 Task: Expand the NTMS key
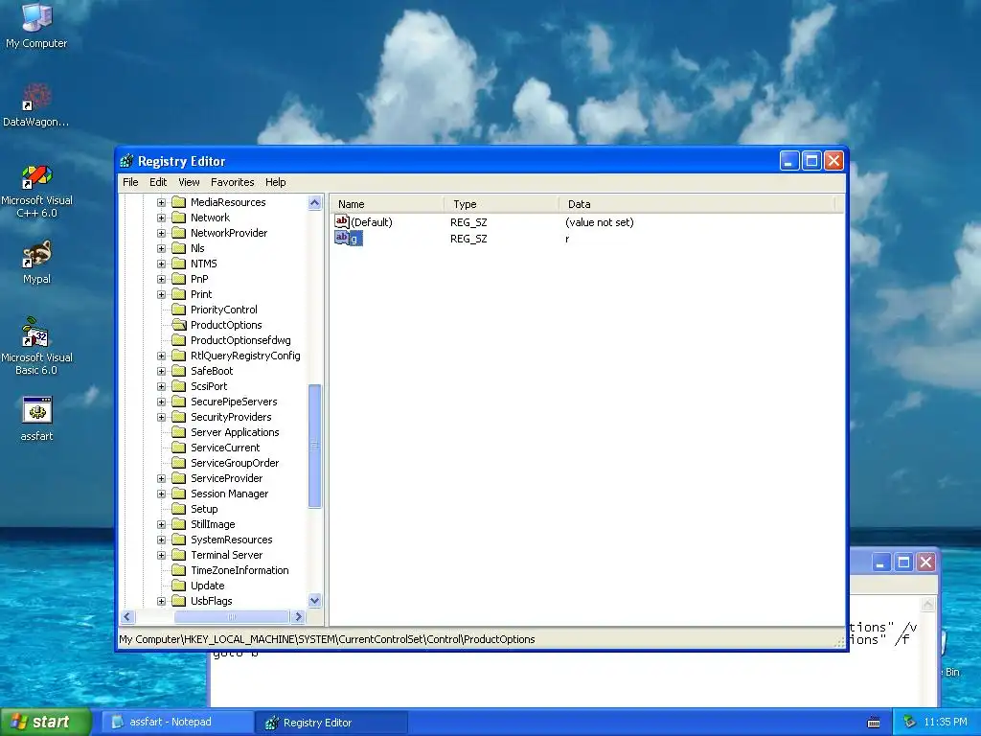point(161,264)
